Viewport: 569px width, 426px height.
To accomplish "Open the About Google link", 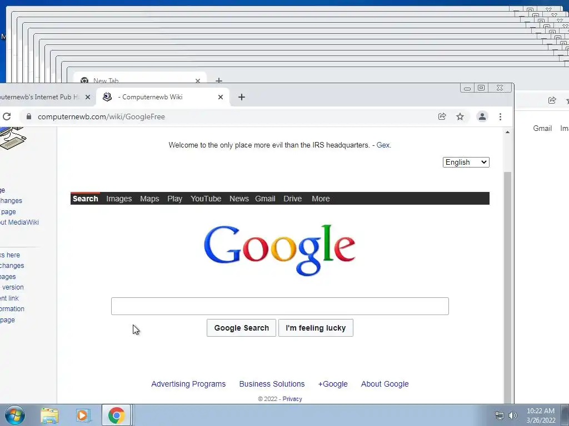I will [385, 384].
